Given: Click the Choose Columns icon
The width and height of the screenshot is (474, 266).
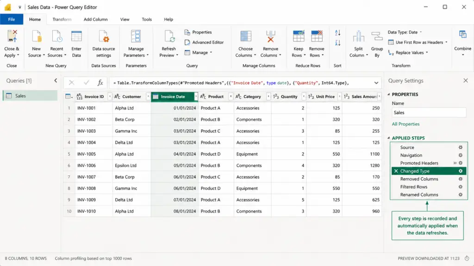Looking at the screenshot, I should (x=246, y=36).
